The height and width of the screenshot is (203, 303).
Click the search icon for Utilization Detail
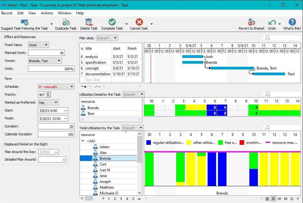(x=267, y=94)
